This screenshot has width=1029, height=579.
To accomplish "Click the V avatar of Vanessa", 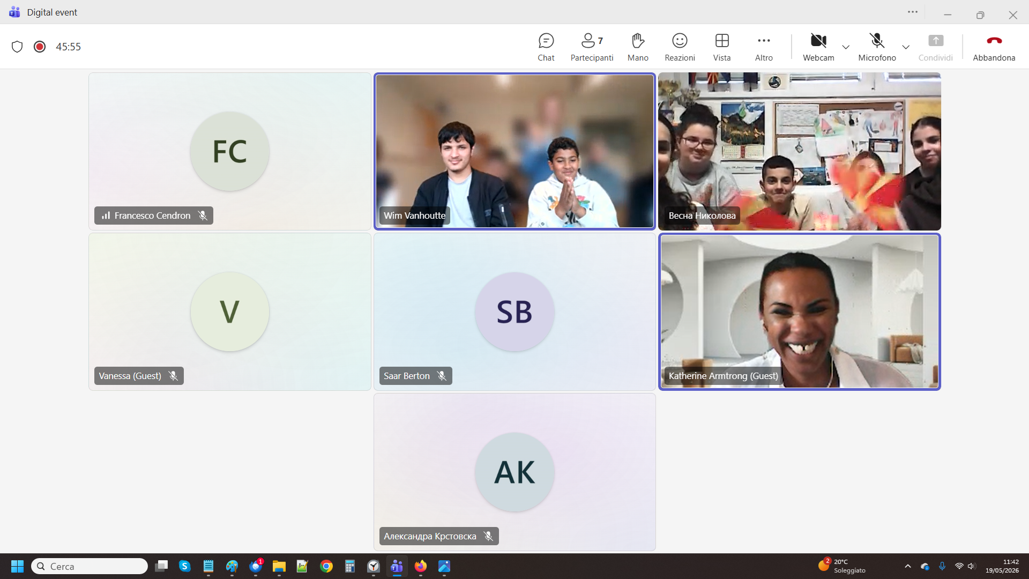I will tap(229, 311).
